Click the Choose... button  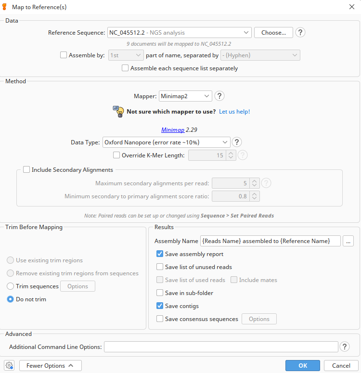coord(273,33)
